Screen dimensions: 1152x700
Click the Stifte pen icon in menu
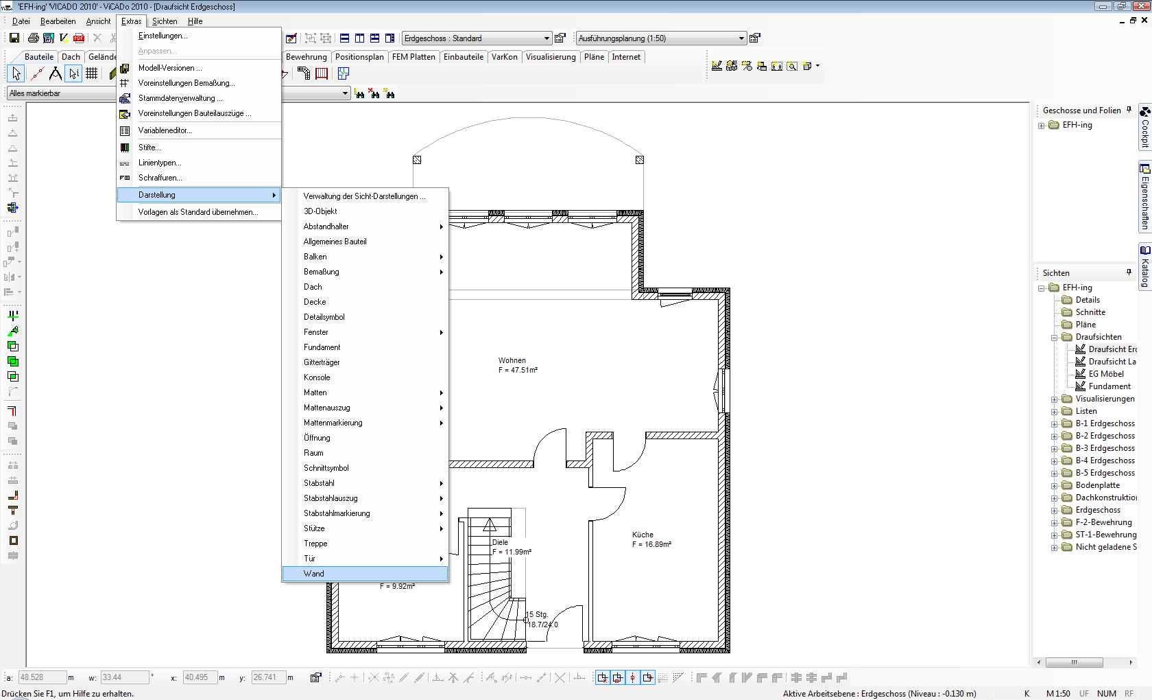(x=125, y=148)
